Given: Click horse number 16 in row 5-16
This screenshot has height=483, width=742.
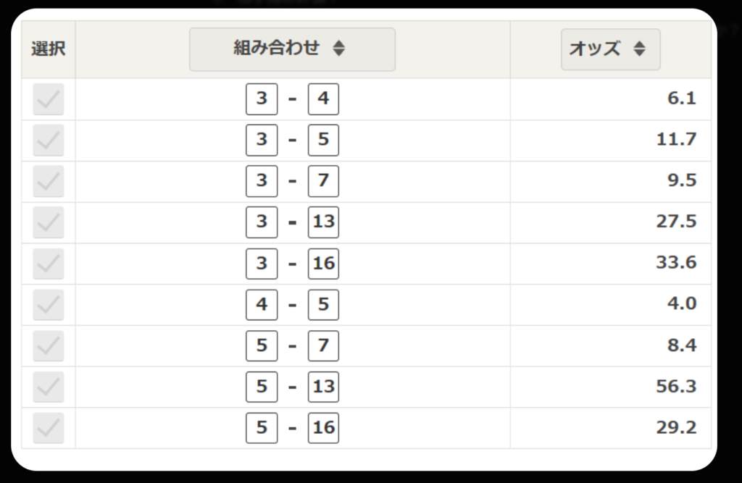Looking at the screenshot, I should pyautogui.click(x=323, y=428).
